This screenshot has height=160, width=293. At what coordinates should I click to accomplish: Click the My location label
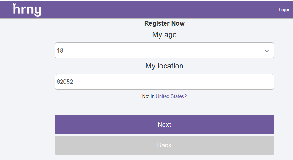tap(164, 66)
